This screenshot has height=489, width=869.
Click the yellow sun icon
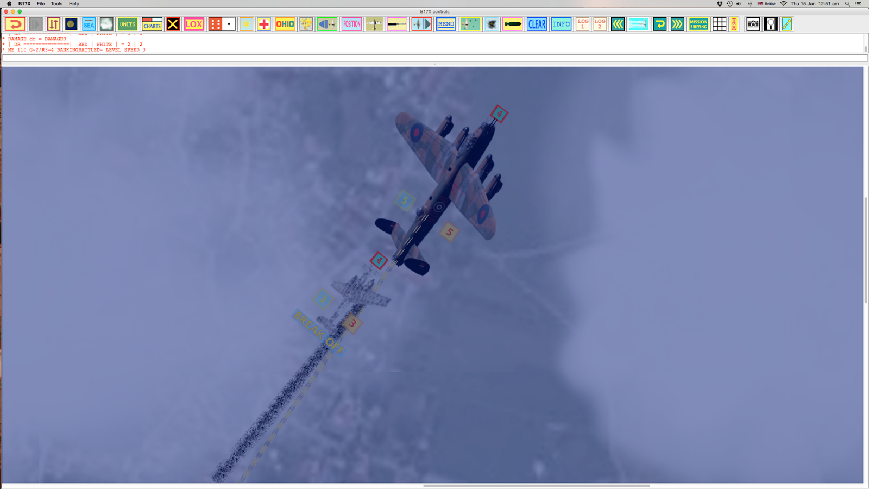246,24
